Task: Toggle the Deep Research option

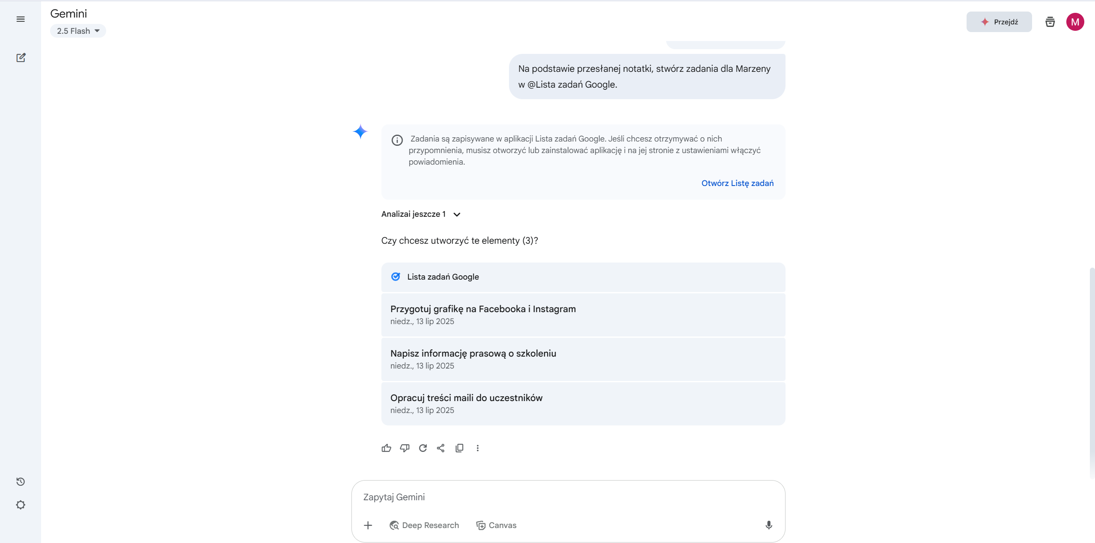Action: 424,525
